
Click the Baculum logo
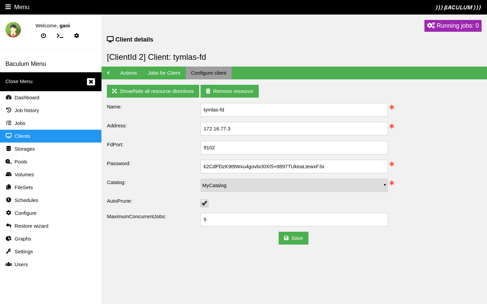(458, 7)
